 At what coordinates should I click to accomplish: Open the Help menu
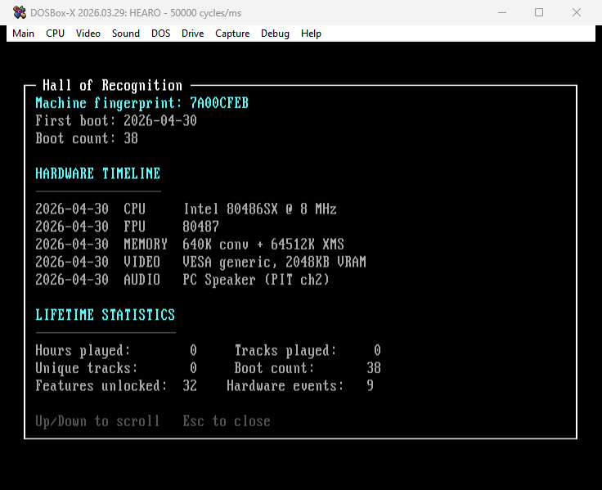(311, 34)
